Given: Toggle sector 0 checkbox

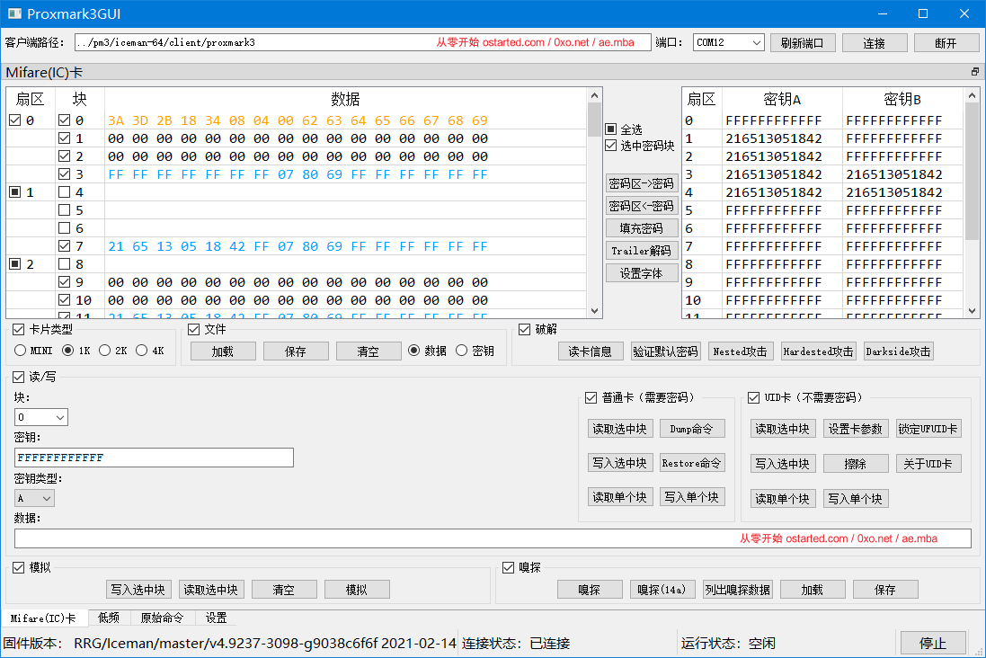Looking at the screenshot, I should tap(15, 120).
